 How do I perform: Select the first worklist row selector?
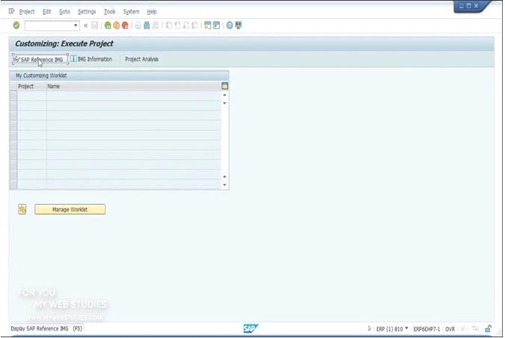click(13, 96)
